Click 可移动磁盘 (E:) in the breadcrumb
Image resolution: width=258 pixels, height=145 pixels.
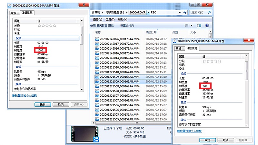(x=115, y=12)
